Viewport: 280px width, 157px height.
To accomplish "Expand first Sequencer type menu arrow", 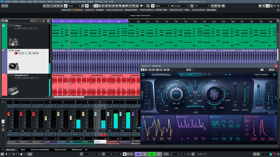I will tap(154, 117).
